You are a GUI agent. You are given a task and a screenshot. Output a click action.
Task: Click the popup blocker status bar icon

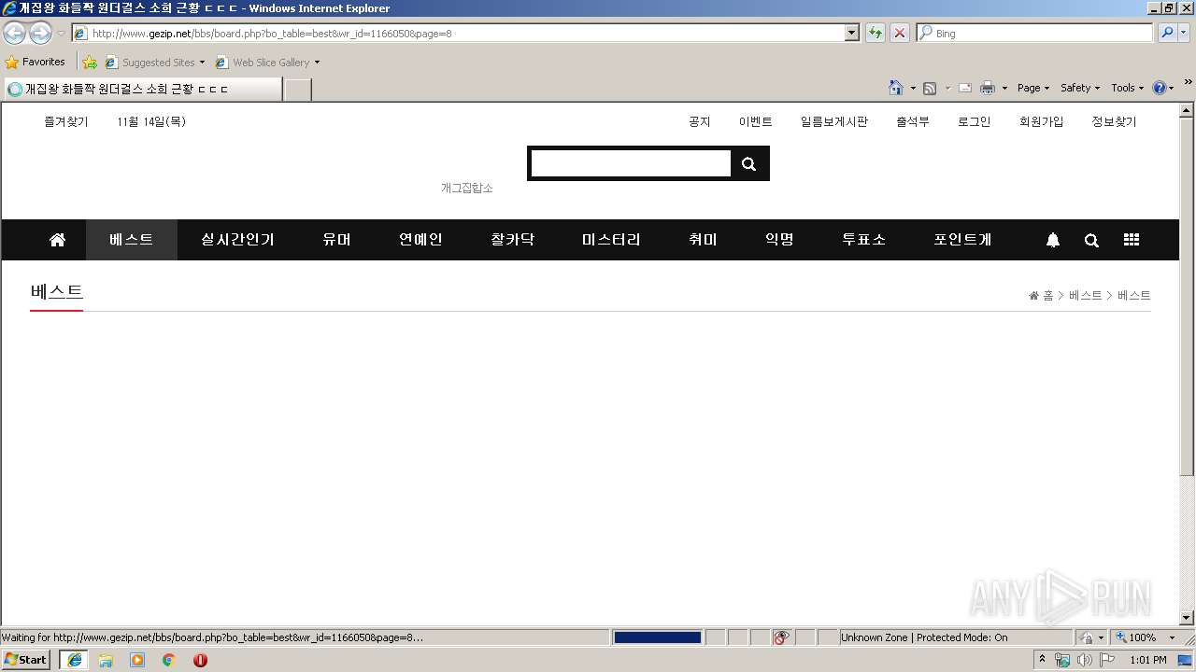coord(781,637)
